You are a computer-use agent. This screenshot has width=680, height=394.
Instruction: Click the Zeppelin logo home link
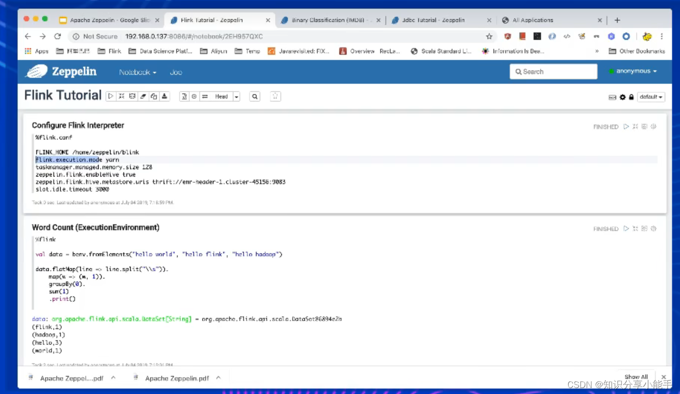[x=61, y=71]
